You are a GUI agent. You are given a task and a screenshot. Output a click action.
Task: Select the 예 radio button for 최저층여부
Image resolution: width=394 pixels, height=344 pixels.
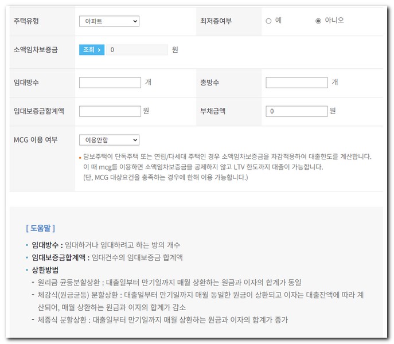(268, 21)
